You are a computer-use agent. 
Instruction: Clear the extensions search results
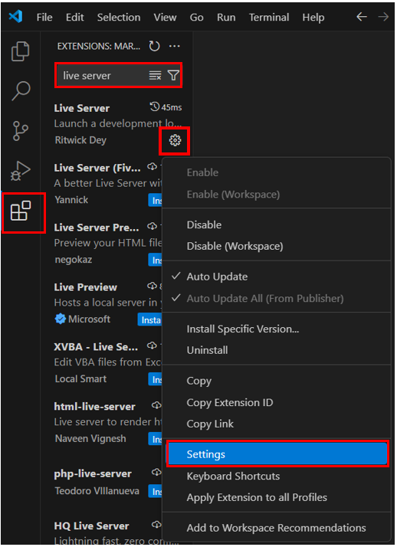coord(156,75)
